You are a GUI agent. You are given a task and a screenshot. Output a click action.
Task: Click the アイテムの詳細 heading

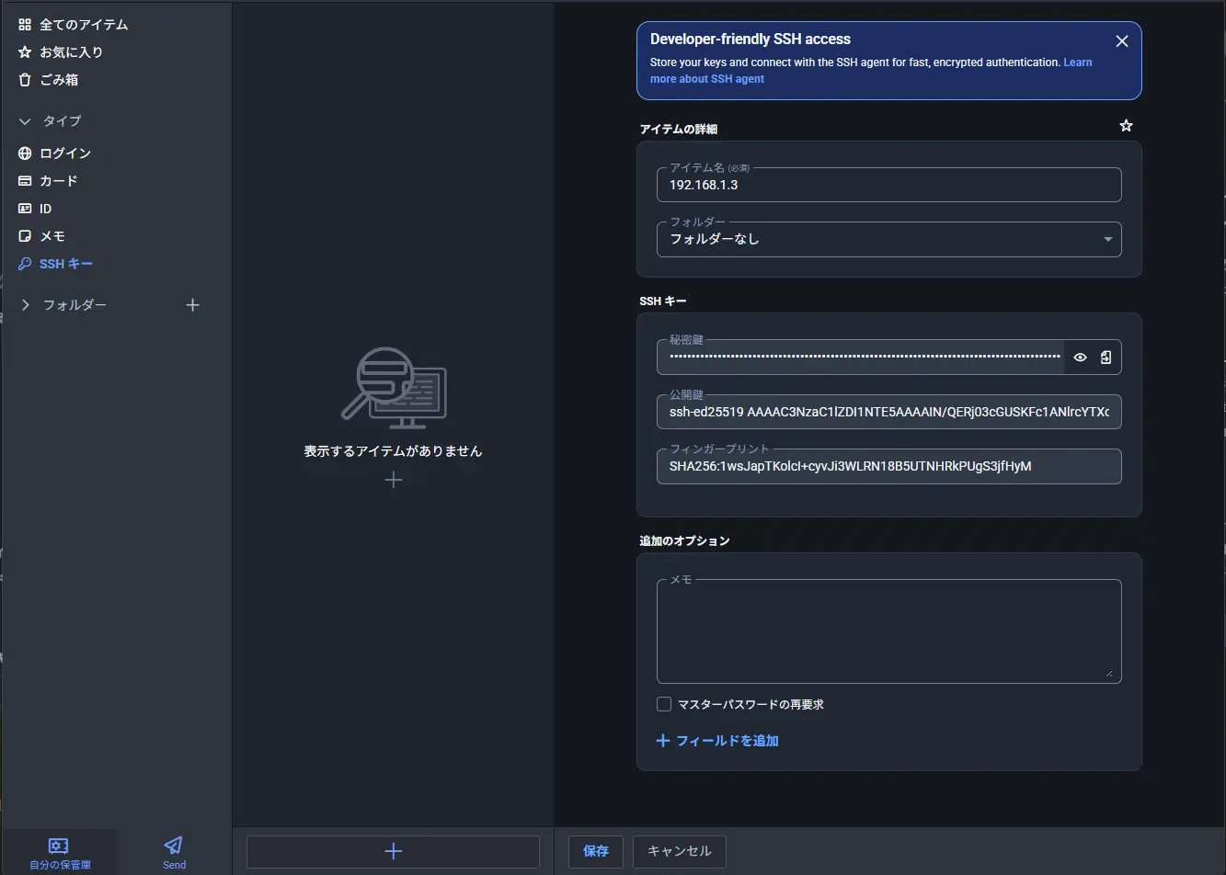679,130
